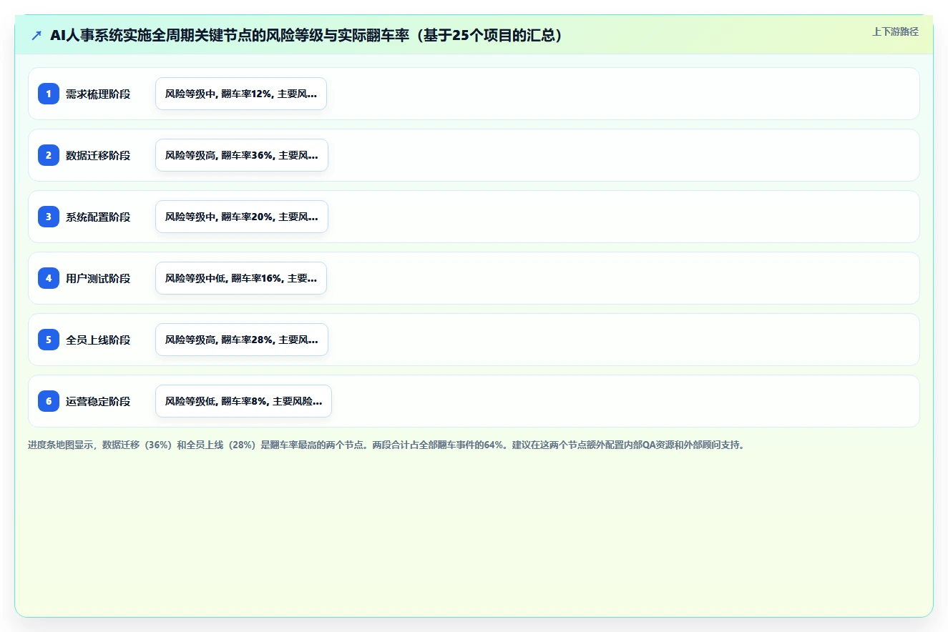Click step number 3 badge
Image resolution: width=948 pixels, height=632 pixels.
pos(49,217)
